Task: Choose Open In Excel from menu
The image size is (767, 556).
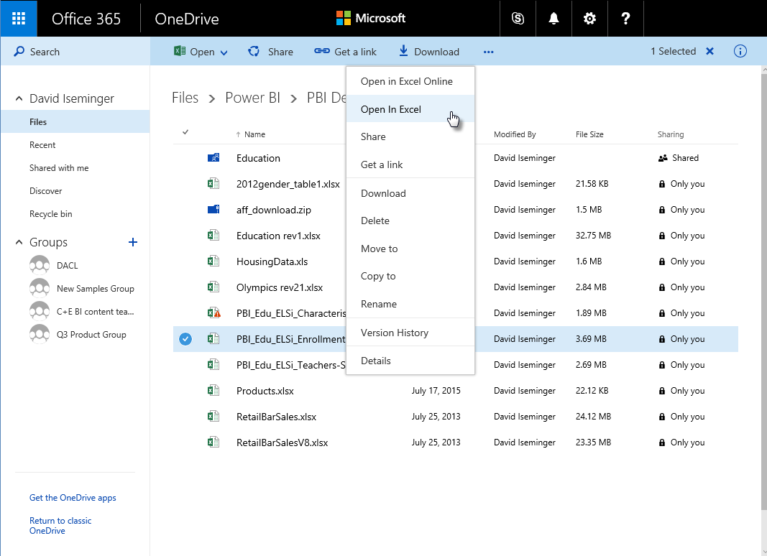Action: (x=410, y=109)
